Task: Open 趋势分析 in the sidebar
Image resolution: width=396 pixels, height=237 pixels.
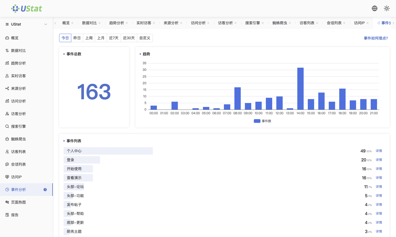Action: [x=26, y=63]
